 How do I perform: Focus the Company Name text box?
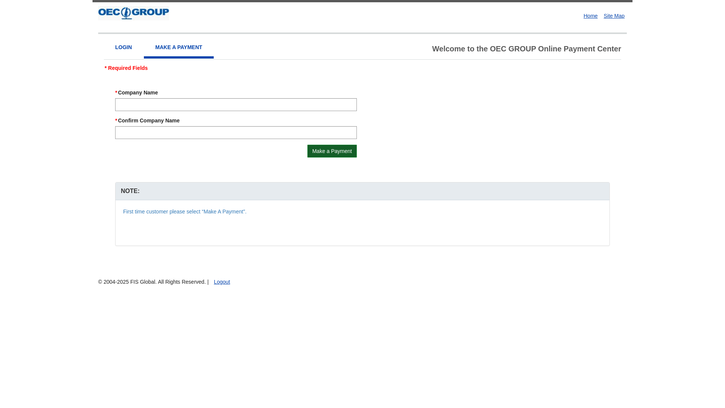tap(236, 105)
